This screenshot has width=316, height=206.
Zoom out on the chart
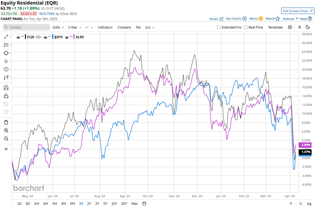click(6, 139)
